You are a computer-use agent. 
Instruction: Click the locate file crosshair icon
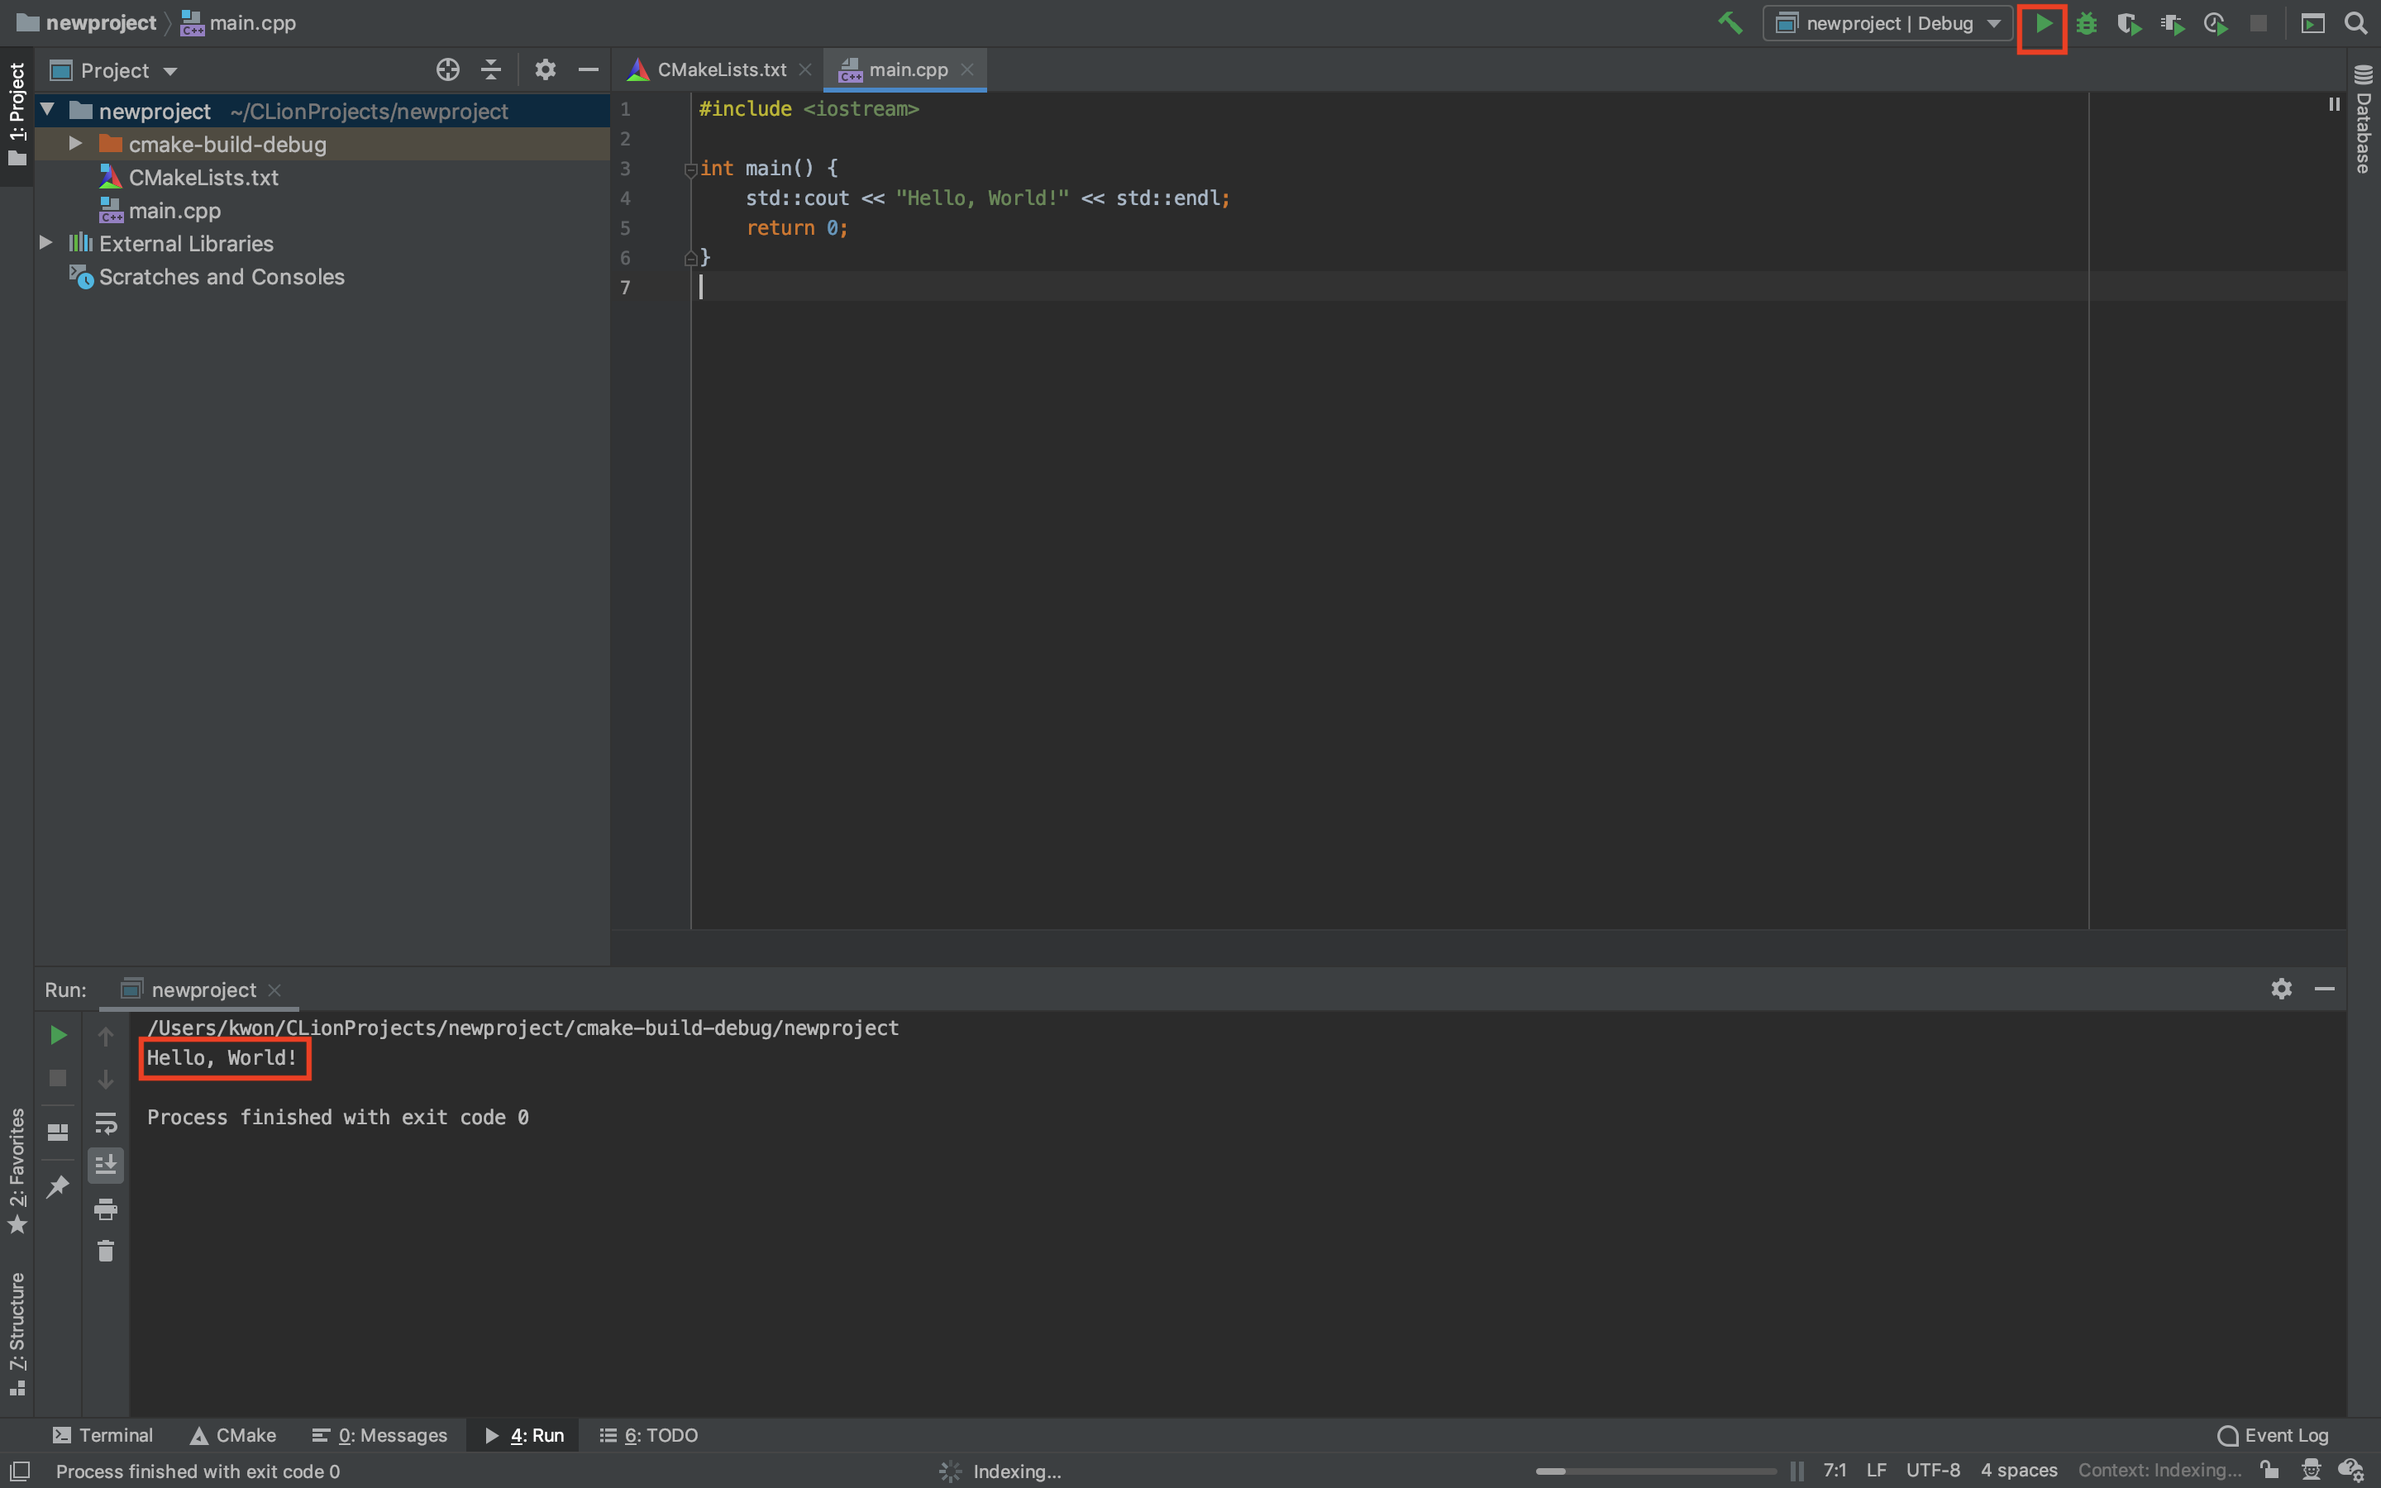tap(447, 70)
